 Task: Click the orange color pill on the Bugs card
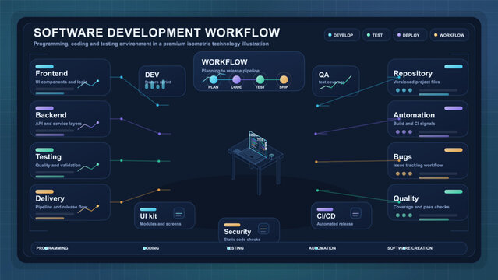pos(454,149)
